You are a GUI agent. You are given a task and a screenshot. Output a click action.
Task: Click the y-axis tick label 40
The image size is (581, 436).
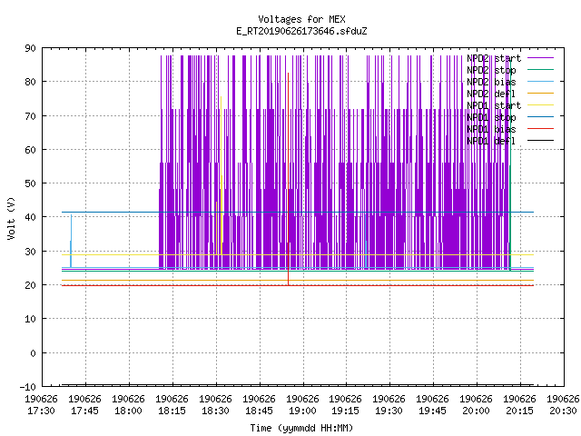[x=30, y=217]
